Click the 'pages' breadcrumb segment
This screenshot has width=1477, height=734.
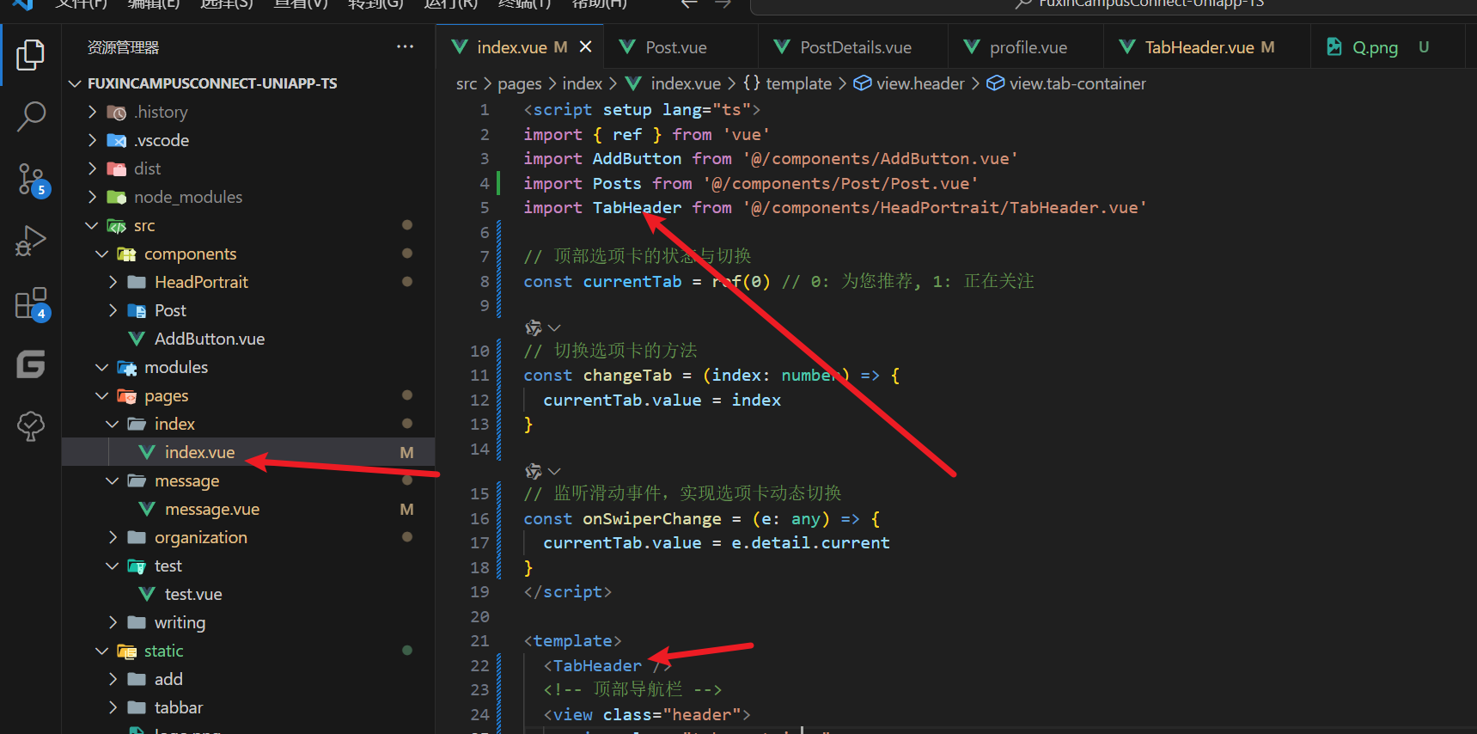(520, 83)
